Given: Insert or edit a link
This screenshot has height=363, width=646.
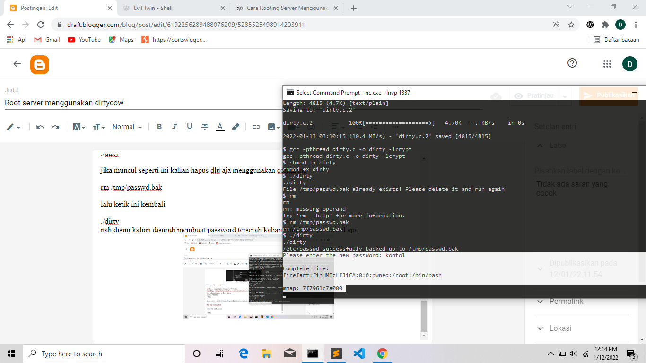Looking at the screenshot, I should 256,127.
